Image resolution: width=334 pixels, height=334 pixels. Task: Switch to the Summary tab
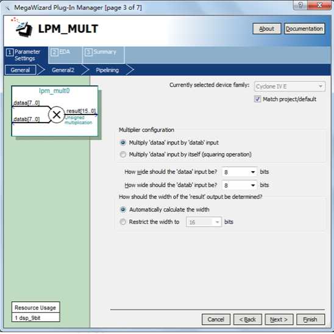pos(104,55)
